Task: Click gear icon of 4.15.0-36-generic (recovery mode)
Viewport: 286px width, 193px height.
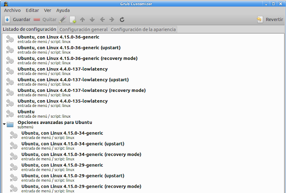Action: point(10,60)
